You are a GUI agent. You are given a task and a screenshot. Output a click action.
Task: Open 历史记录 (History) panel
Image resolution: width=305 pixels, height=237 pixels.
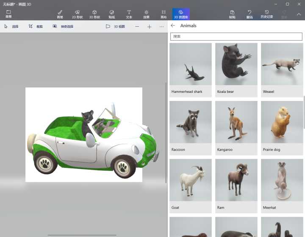266,14
